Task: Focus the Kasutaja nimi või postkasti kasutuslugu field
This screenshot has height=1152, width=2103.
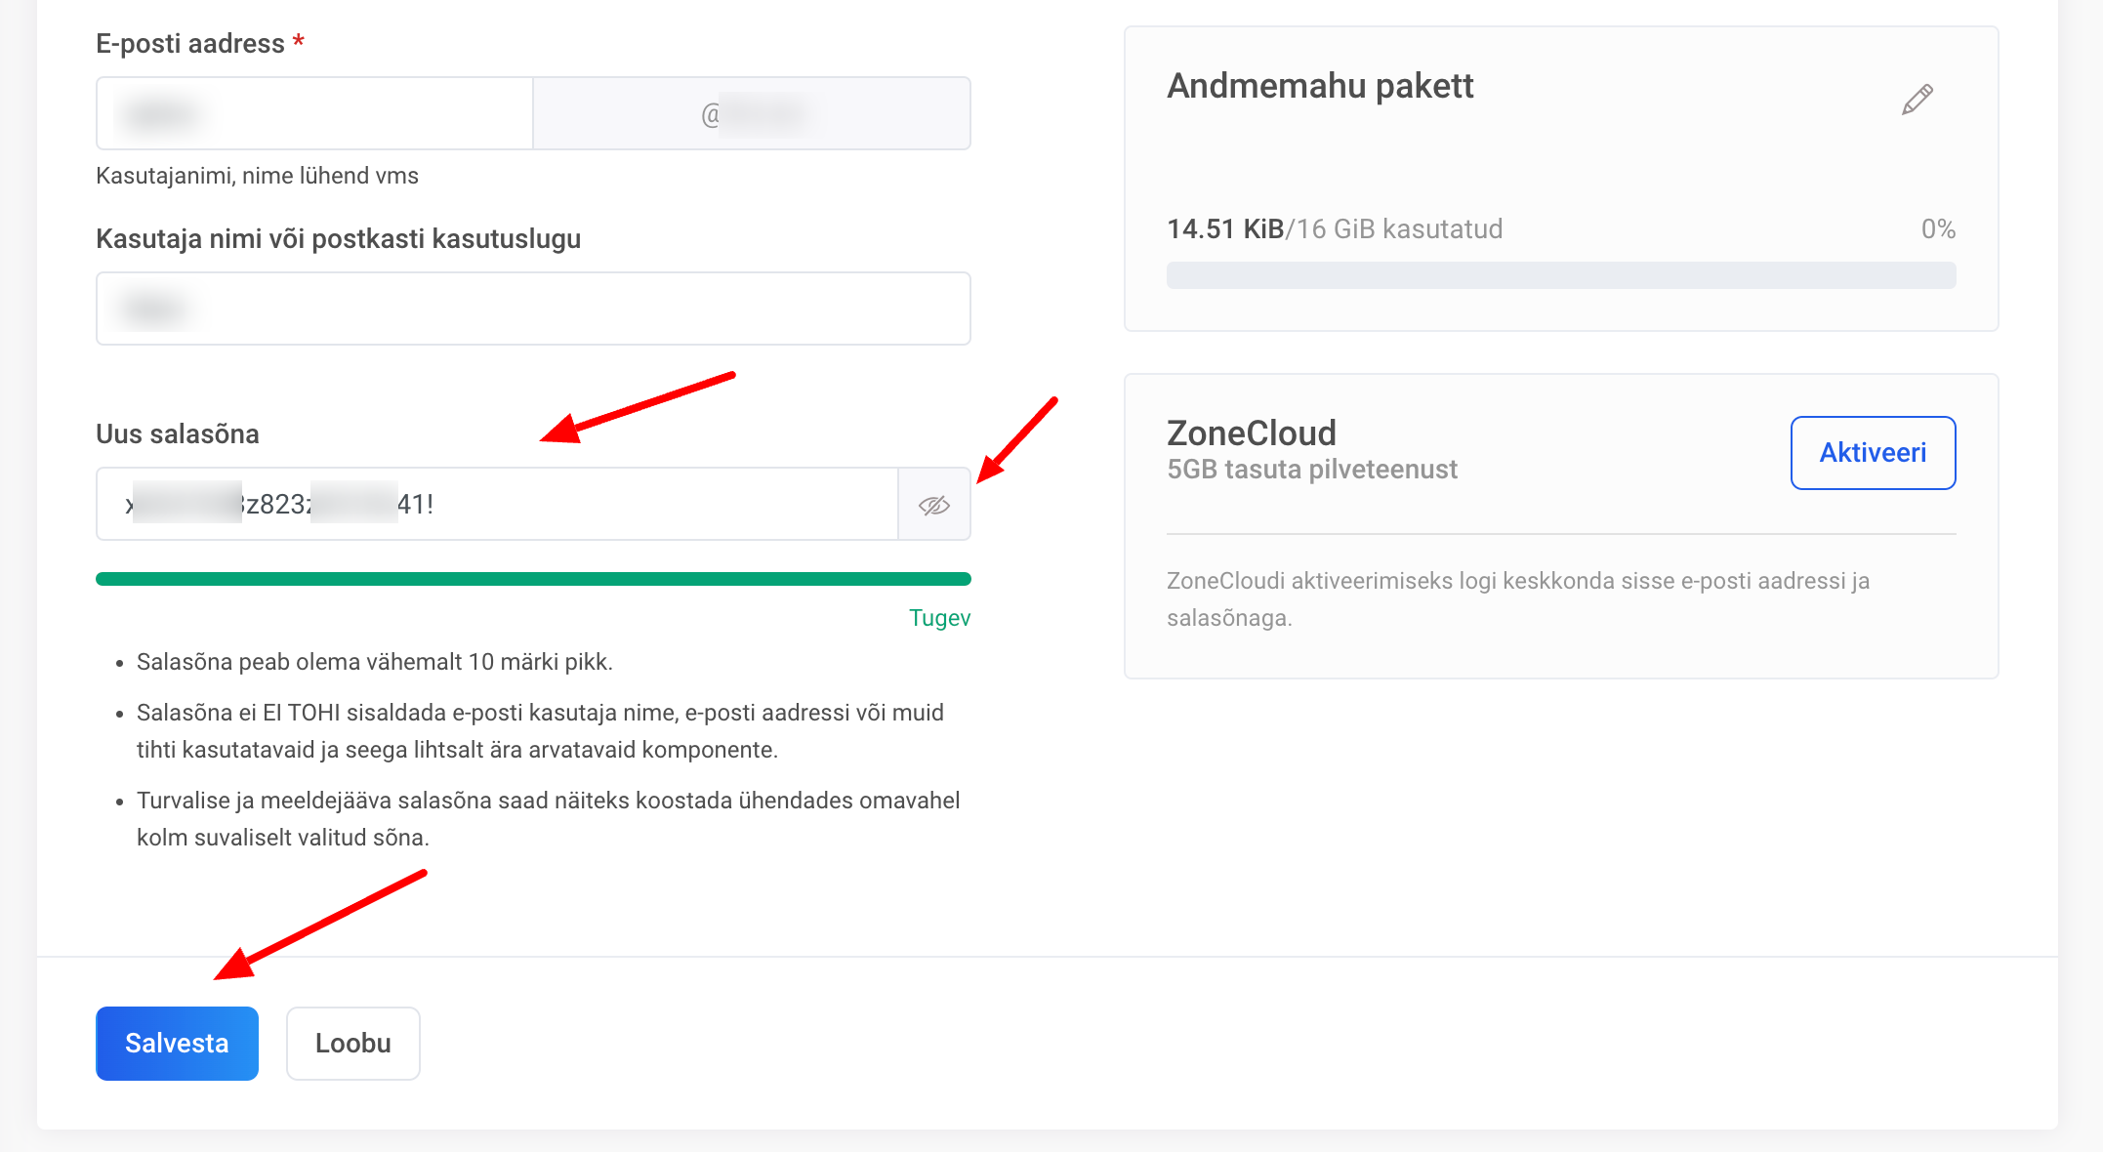Action: 533,309
